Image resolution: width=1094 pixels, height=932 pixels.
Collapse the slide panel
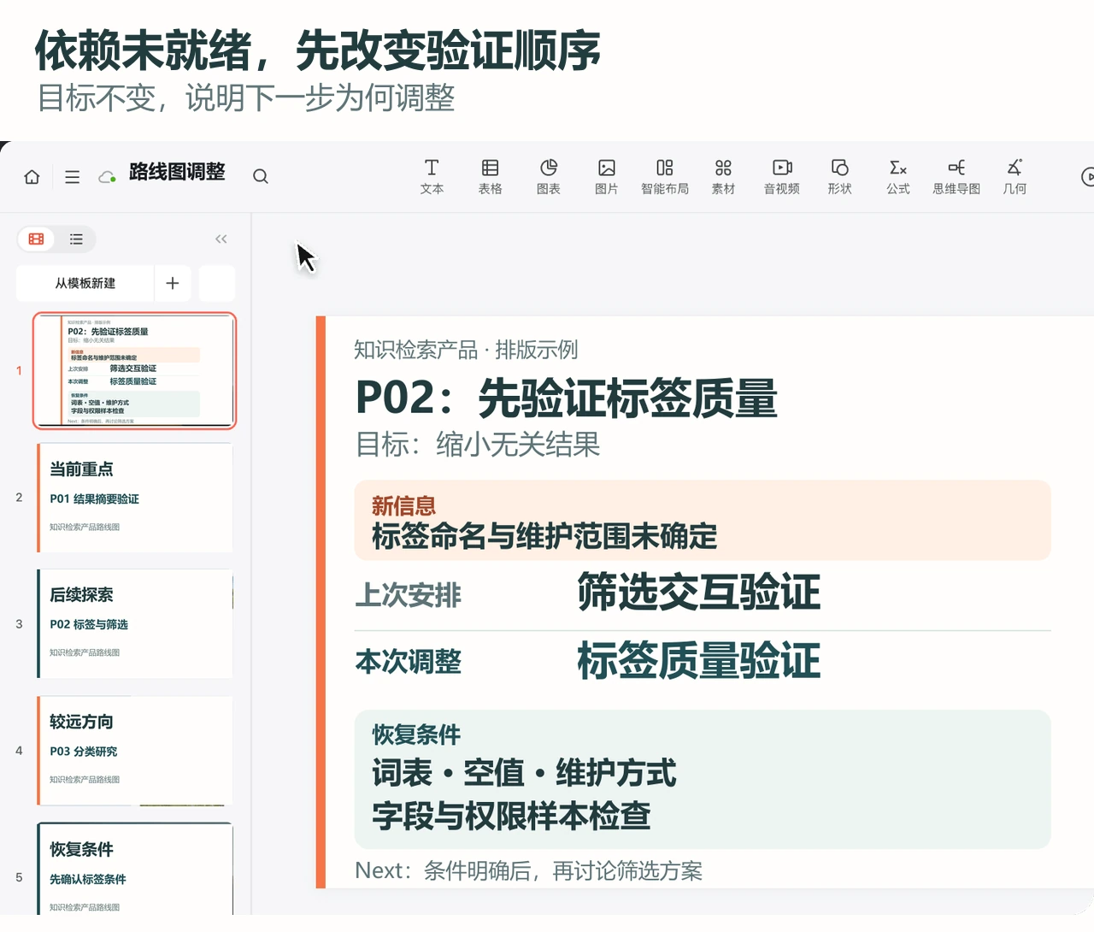(221, 239)
